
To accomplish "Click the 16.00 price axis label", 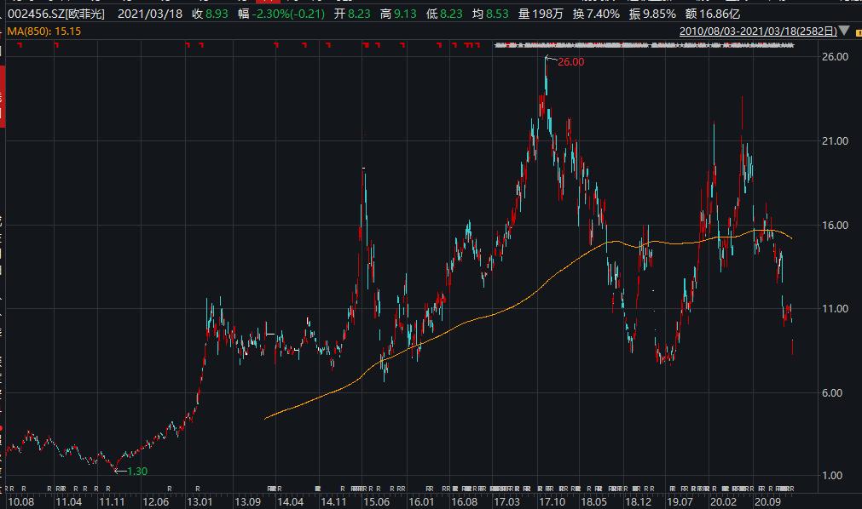I will click(835, 226).
